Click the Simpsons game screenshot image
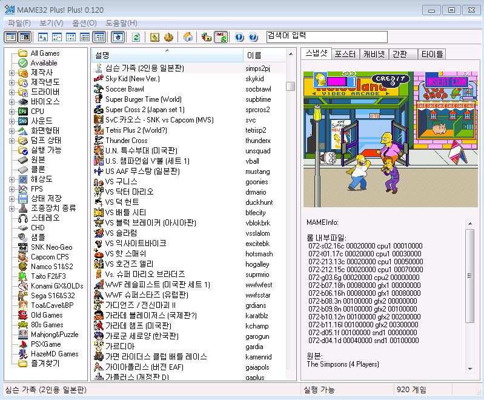Image resolution: width=484 pixels, height=400 pixels. 391,139
